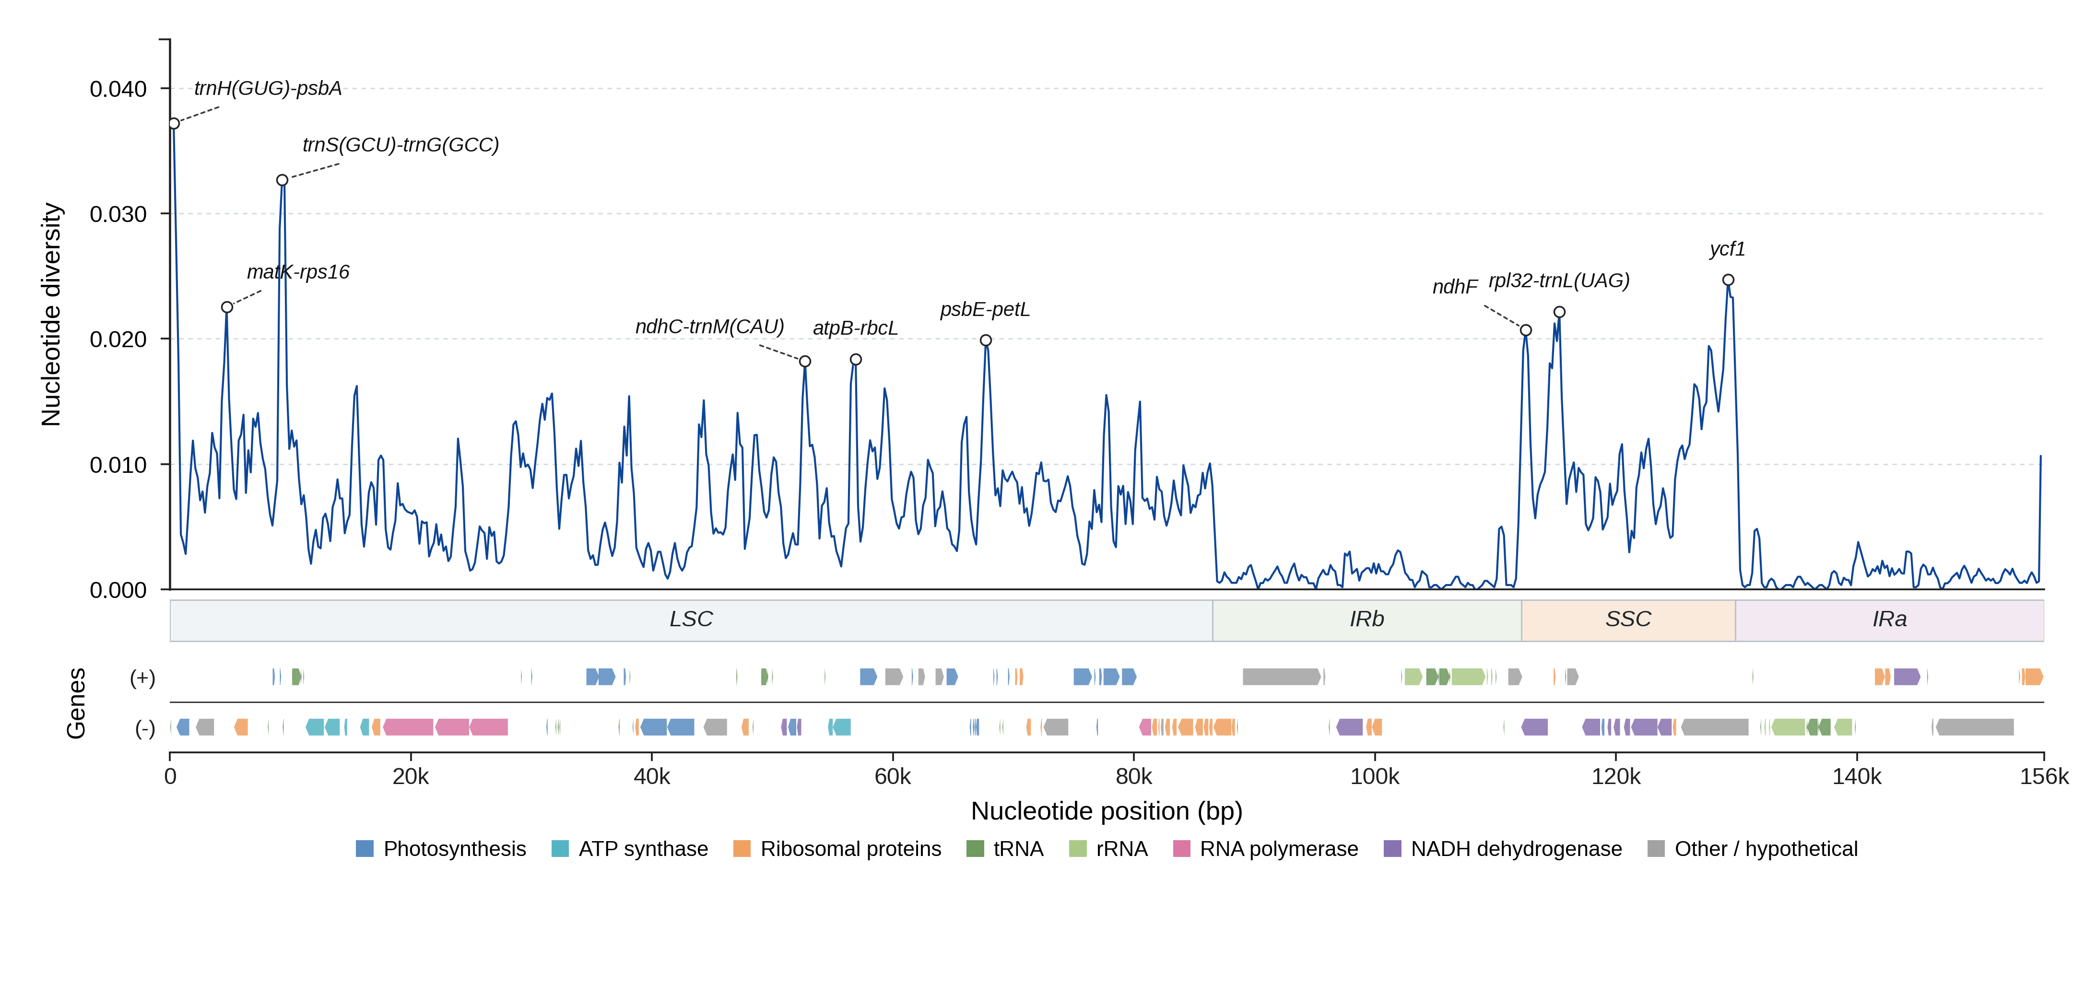Select the '80k' x-axis tick label
2073x1008 pixels.
[1134, 777]
